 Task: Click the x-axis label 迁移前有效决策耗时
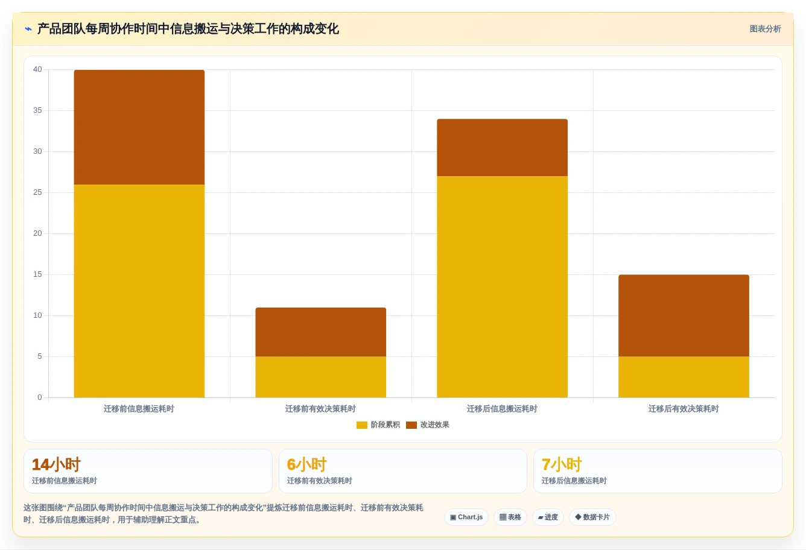[320, 409]
